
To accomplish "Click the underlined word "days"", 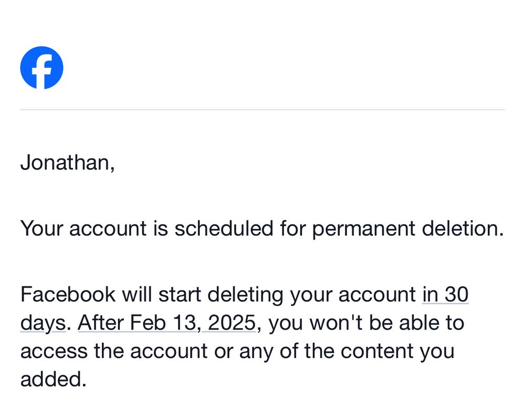I will coord(43,323).
